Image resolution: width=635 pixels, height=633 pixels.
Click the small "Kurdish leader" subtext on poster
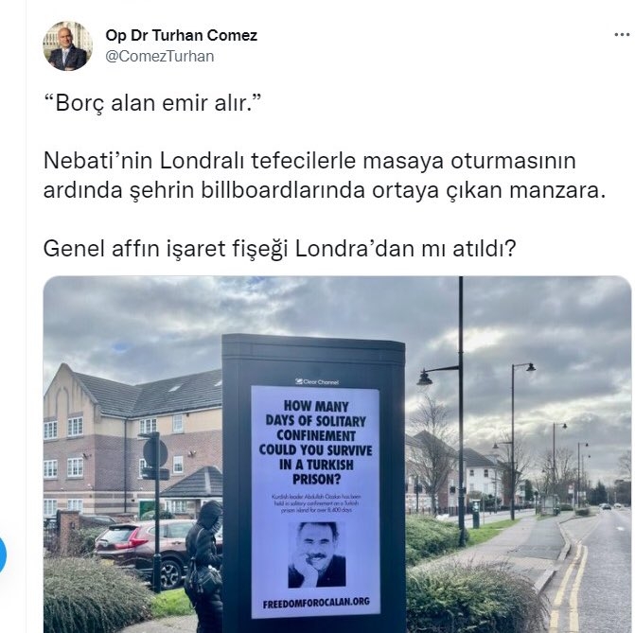316,503
